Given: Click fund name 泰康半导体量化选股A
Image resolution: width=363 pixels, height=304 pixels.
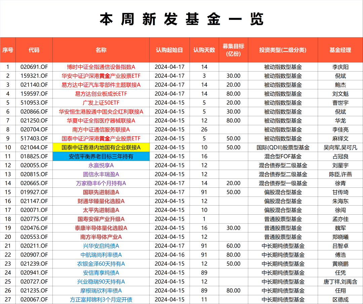Looking at the screenshot, I should 101,228.
